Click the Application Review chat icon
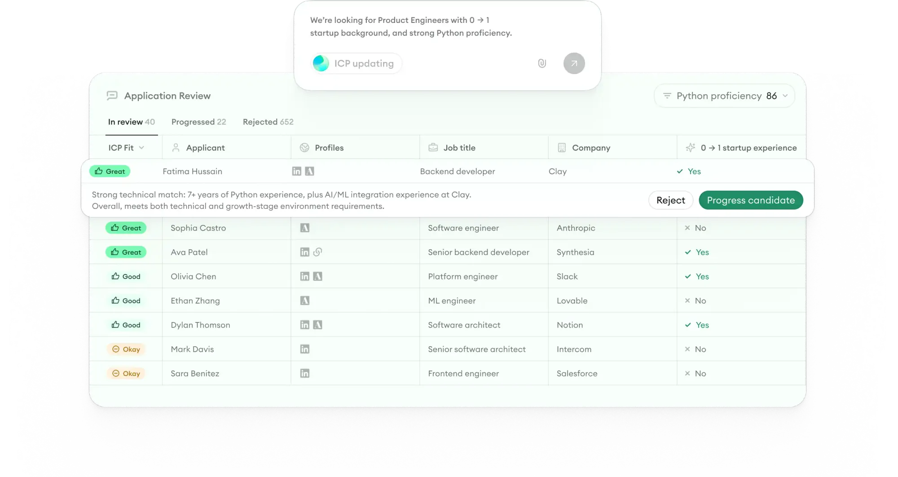The height and width of the screenshot is (477, 898). [x=112, y=96]
